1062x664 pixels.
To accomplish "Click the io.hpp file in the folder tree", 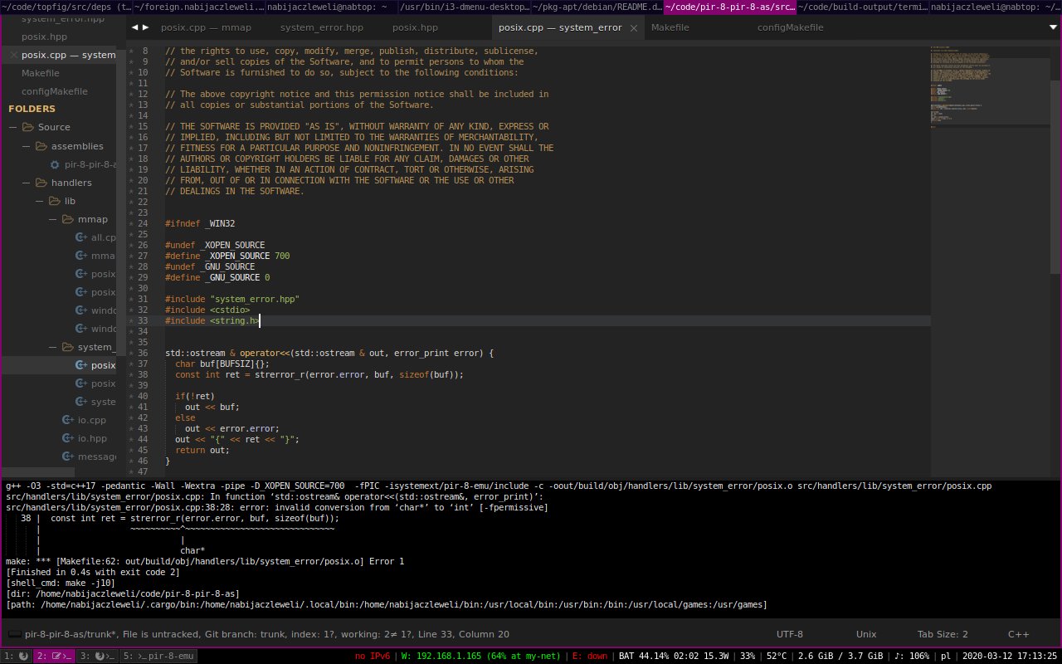I will 91,438.
